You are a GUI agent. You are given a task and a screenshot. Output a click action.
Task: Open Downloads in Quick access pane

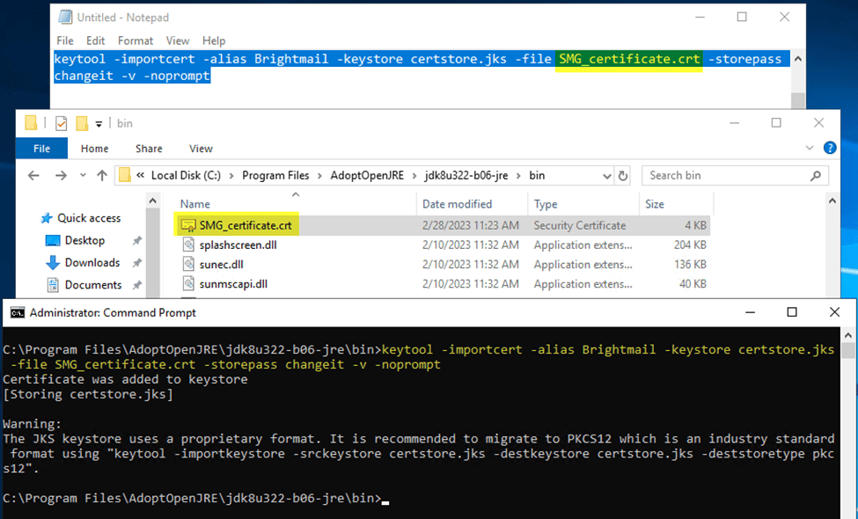[x=92, y=262]
